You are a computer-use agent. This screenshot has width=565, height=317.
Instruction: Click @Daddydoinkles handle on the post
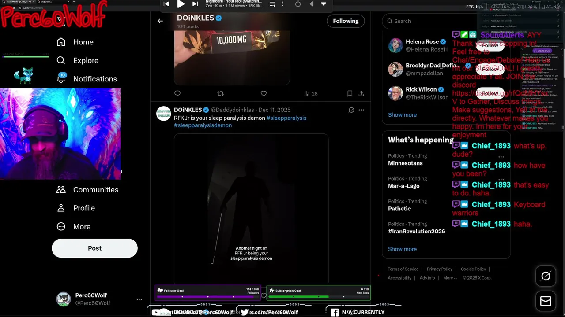[x=232, y=110]
